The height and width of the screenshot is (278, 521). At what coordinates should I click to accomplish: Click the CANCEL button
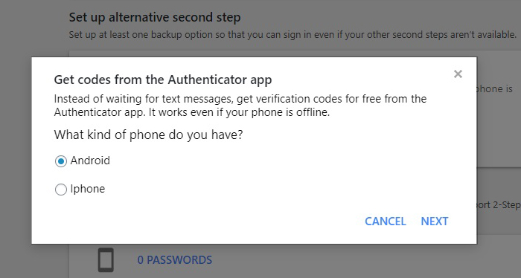[x=385, y=222]
